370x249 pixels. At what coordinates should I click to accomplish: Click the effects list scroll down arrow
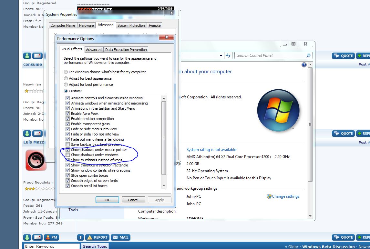point(164,186)
